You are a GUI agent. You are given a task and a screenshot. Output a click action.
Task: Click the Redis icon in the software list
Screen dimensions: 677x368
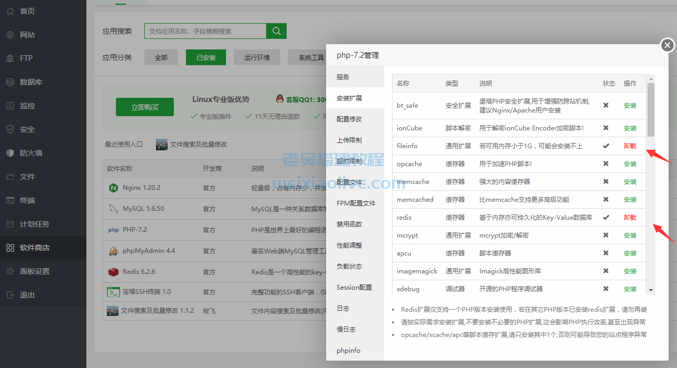click(113, 271)
